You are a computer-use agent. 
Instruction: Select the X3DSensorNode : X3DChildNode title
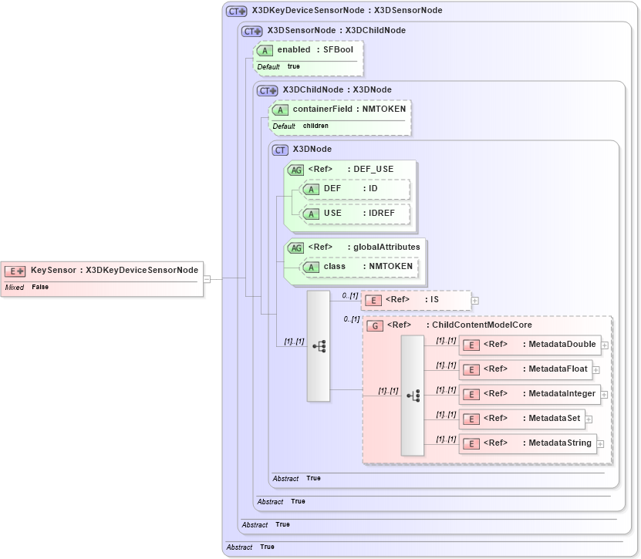(x=336, y=30)
